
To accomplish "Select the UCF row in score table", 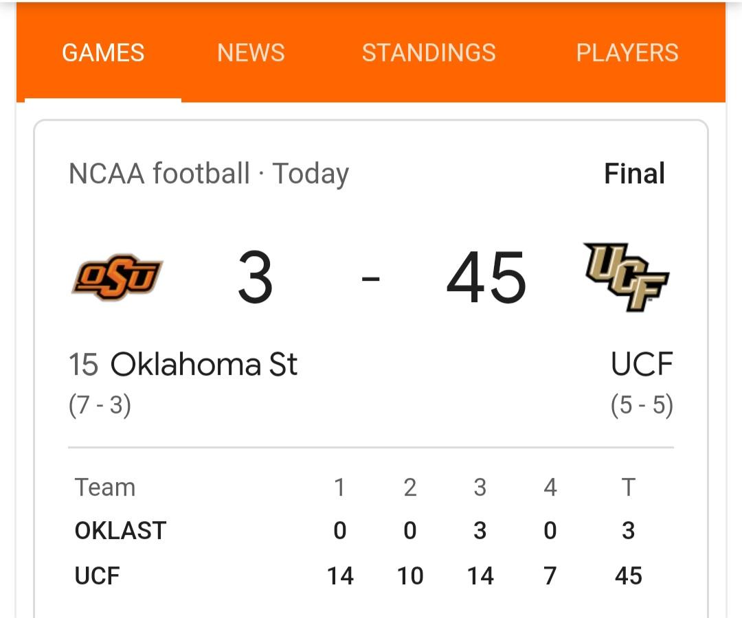I will click(x=358, y=575).
